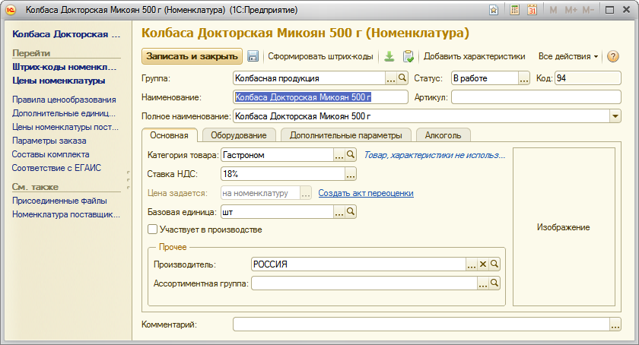Click the Изображение image placeholder

(x=564, y=227)
